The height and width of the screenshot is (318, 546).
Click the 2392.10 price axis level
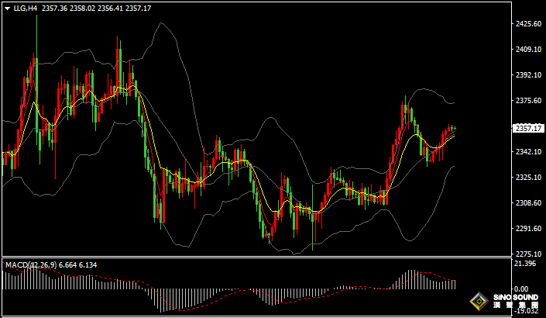tap(528, 75)
